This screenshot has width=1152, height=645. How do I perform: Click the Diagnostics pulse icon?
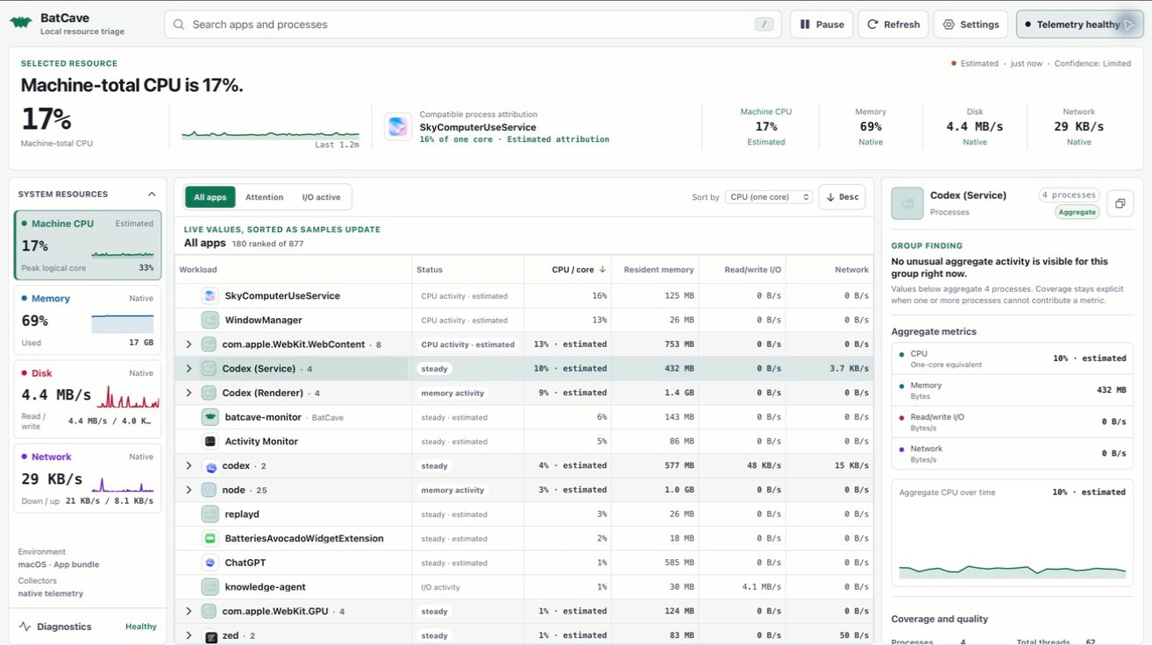(25, 627)
